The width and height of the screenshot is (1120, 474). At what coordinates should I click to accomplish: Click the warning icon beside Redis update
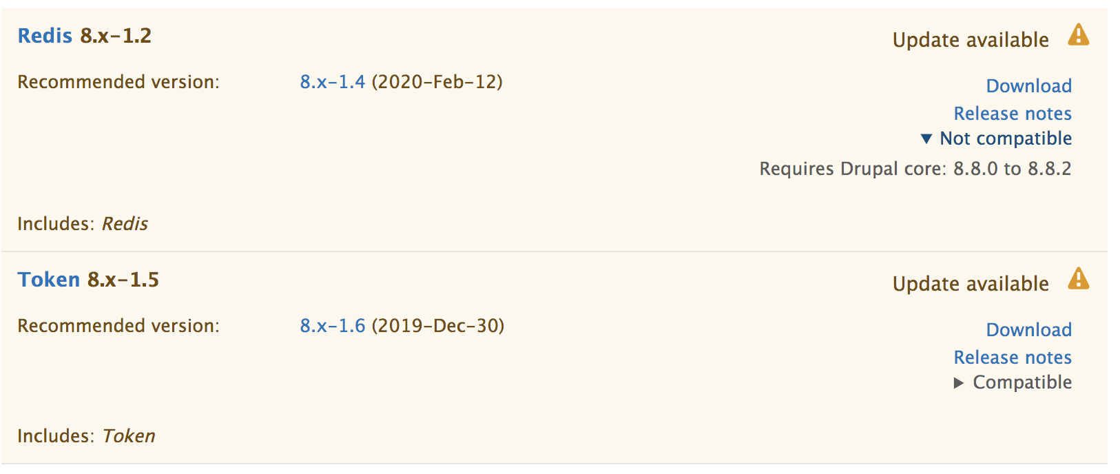coord(1078,34)
